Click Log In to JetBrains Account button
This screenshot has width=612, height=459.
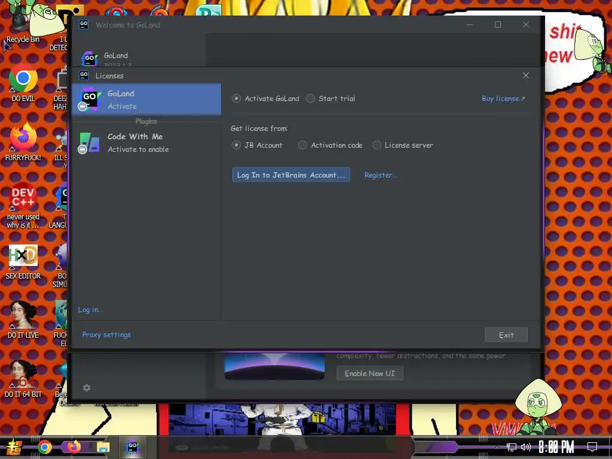tap(291, 175)
